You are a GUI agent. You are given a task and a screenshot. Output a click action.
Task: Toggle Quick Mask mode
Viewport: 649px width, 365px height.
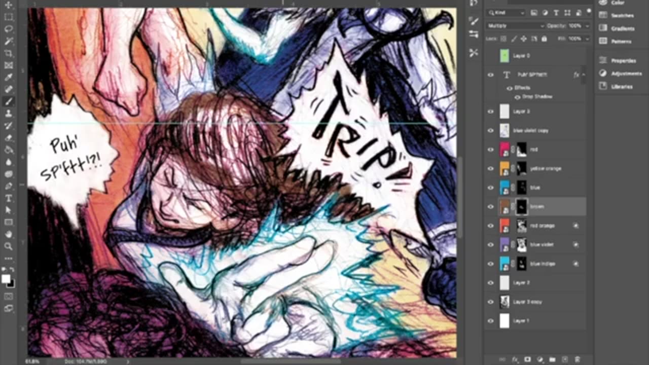pyautogui.click(x=9, y=296)
